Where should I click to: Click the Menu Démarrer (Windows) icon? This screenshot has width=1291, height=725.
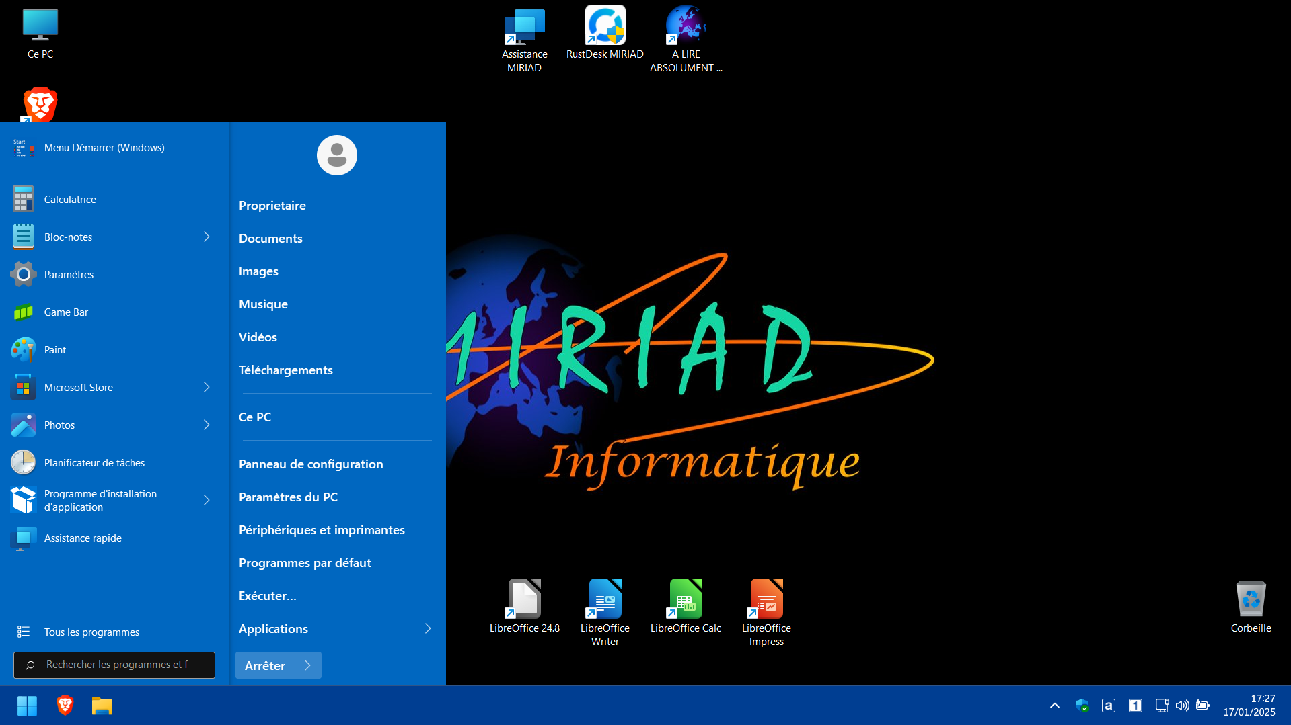point(23,148)
